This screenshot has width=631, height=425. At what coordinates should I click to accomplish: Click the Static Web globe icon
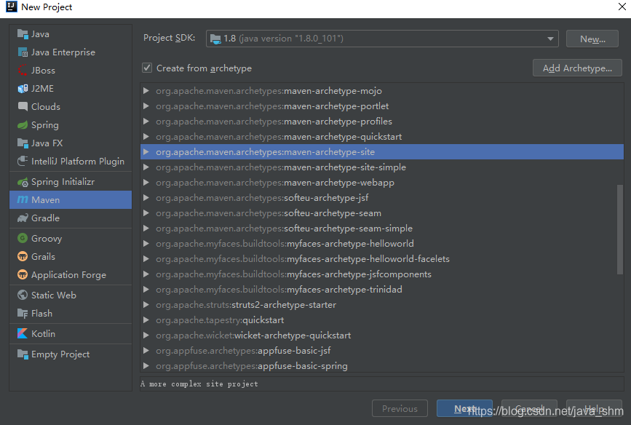click(x=23, y=295)
